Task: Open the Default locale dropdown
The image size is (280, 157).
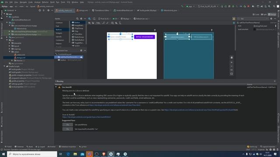Action: point(141,19)
